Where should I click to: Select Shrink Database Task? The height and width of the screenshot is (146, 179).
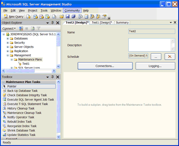click(x=29, y=130)
